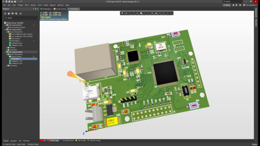Open the Selection Filter in the Active Bar

pos(122,13)
